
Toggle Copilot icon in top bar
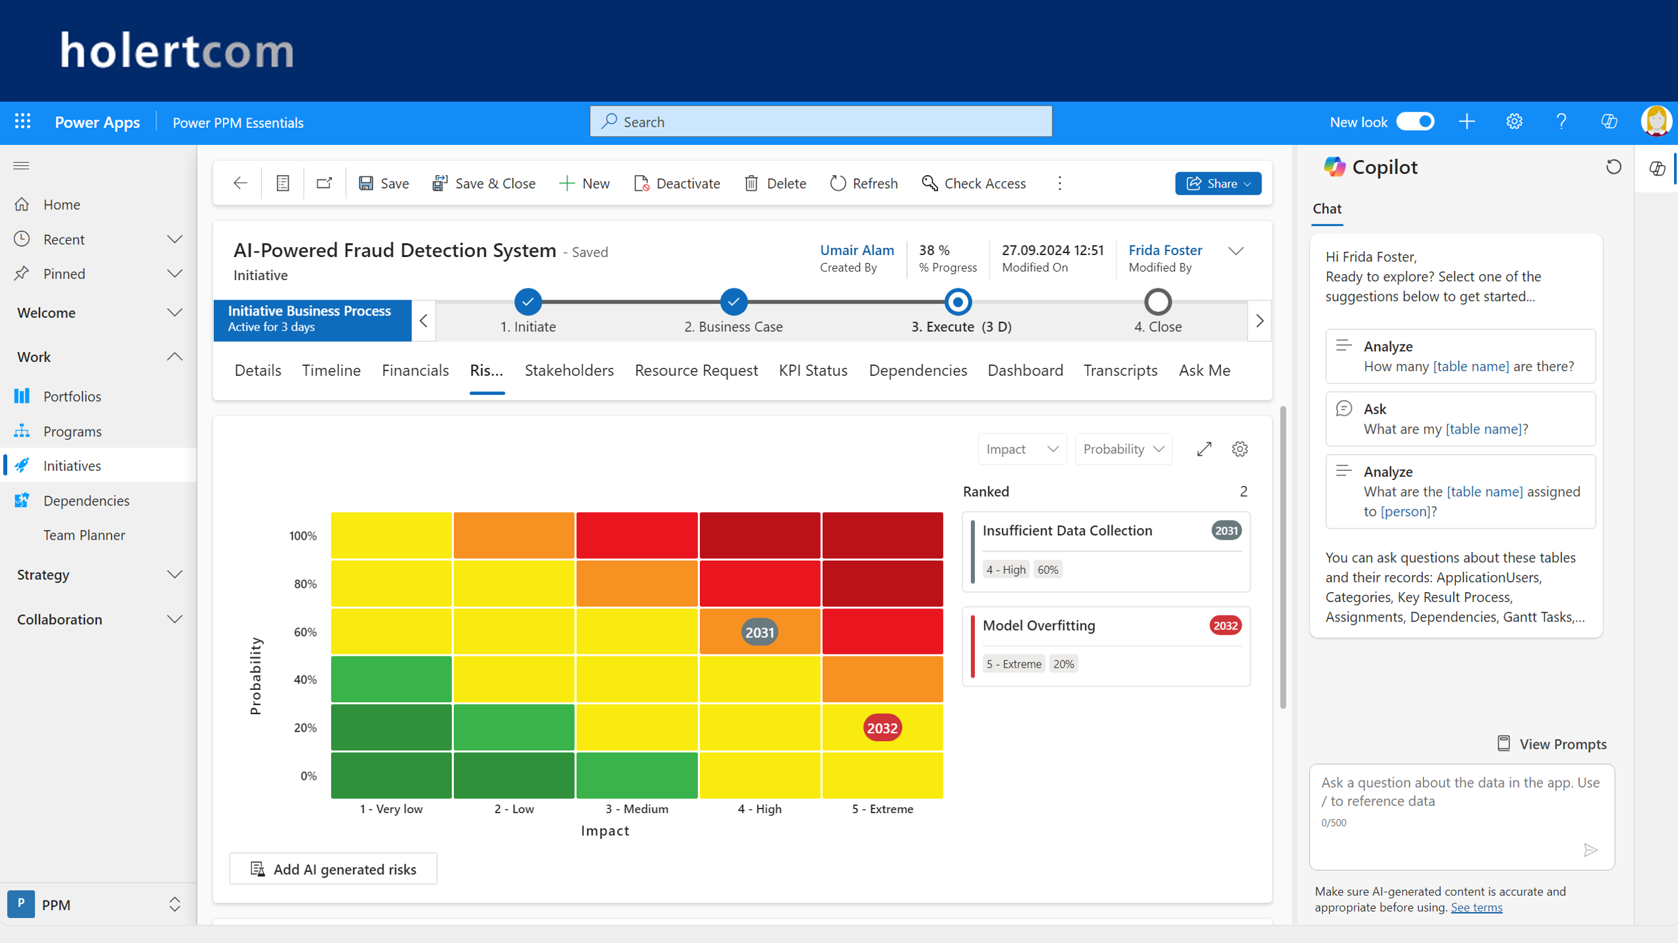[x=1608, y=121]
